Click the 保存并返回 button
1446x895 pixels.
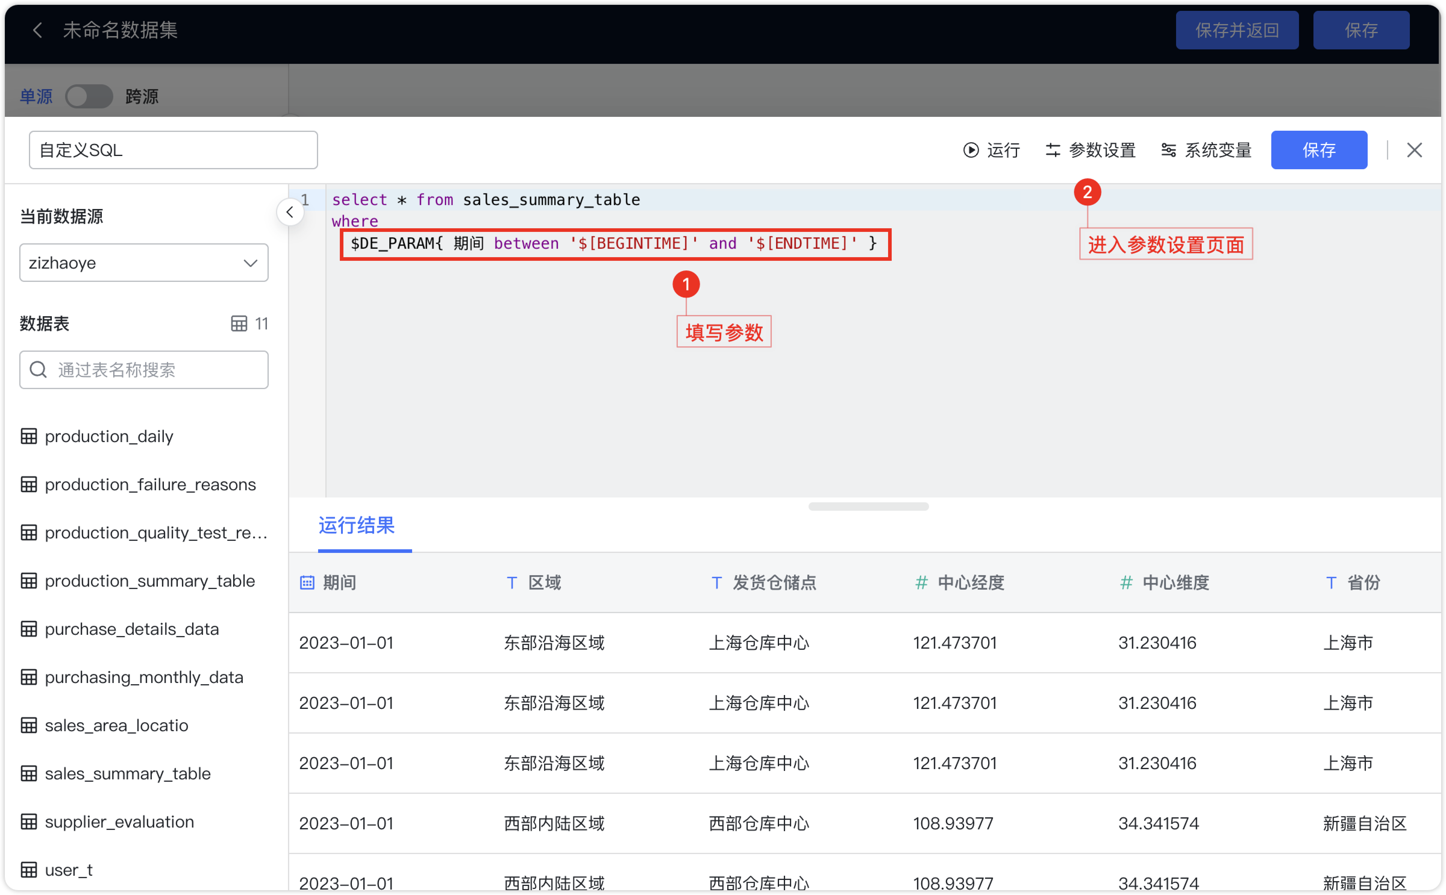[x=1236, y=30]
